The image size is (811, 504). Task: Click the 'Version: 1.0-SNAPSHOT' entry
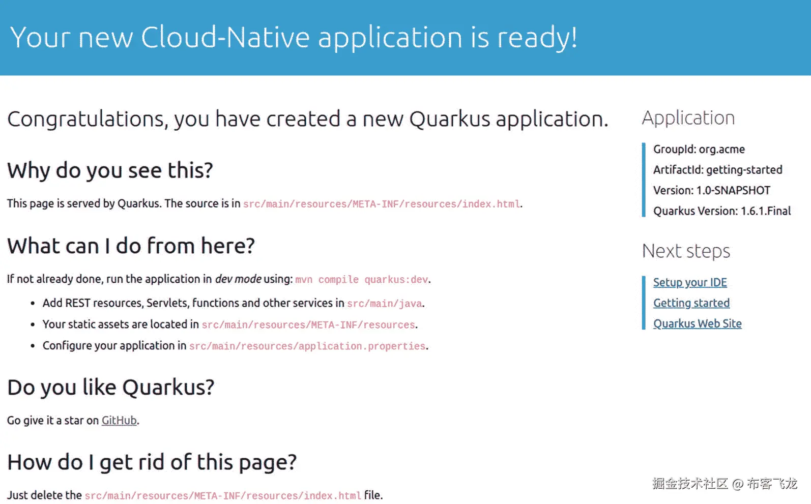pos(712,191)
